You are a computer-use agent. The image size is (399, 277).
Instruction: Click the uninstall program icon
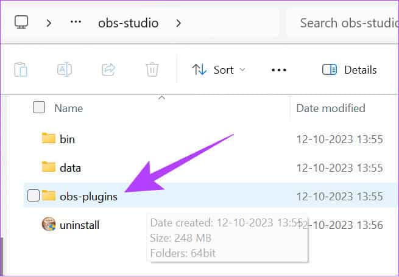pyautogui.click(x=49, y=224)
